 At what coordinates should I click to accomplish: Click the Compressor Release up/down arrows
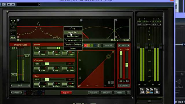68,69
